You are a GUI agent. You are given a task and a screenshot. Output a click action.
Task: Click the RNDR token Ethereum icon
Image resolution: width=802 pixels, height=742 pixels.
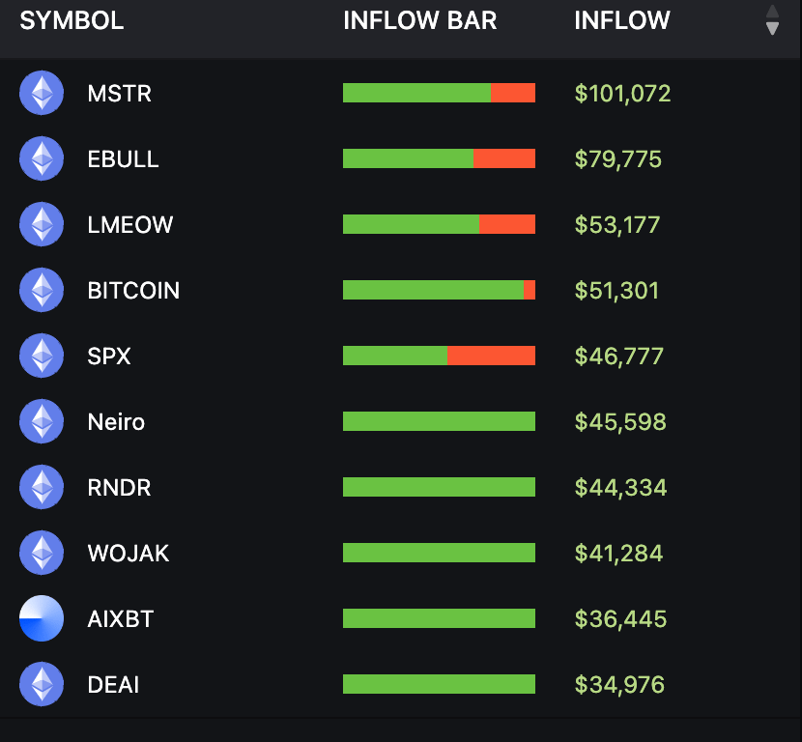coord(42,487)
